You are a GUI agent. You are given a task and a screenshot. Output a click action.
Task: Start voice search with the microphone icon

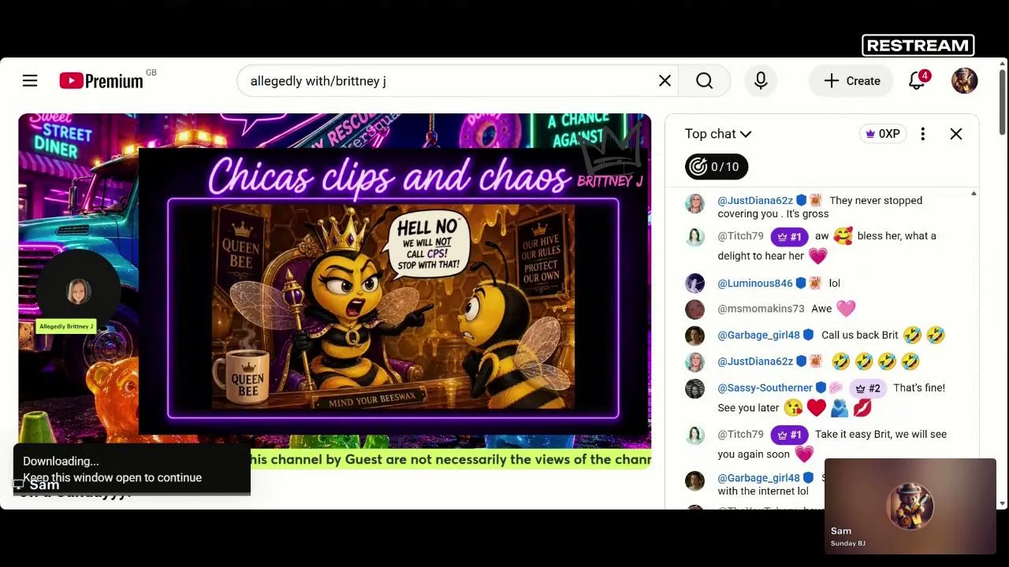(x=761, y=80)
